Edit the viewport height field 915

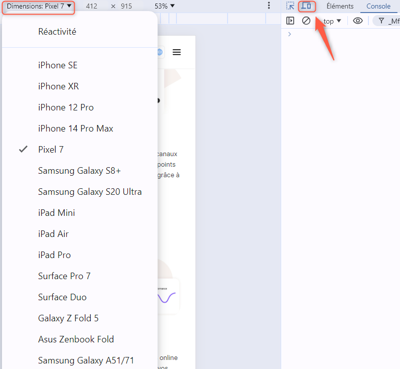(126, 6)
